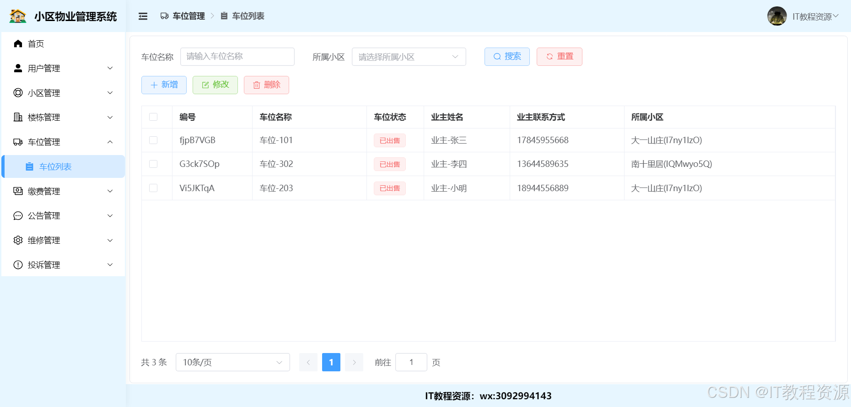This screenshot has height=407, width=851.
Task: Open the 首页 menu item
Action: [x=63, y=43]
